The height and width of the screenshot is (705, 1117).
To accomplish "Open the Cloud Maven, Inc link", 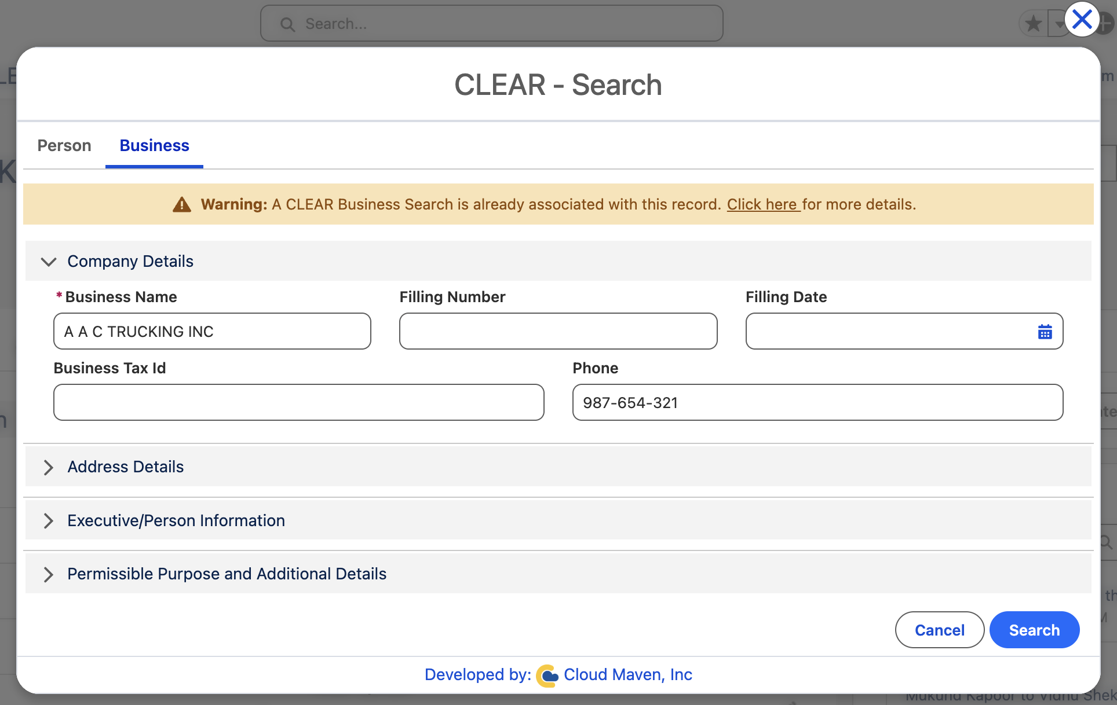I will tap(628, 675).
